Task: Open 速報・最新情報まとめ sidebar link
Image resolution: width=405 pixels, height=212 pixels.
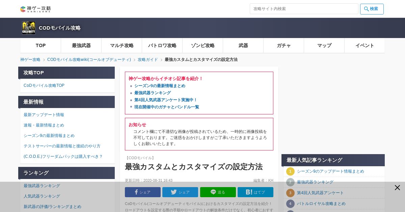Action: pos(44,125)
